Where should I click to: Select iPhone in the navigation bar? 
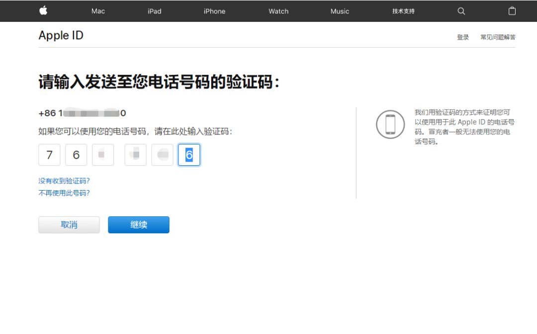pyautogui.click(x=214, y=11)
